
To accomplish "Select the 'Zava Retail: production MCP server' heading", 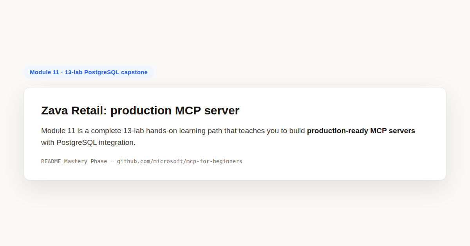I will (x=140, y=111).
